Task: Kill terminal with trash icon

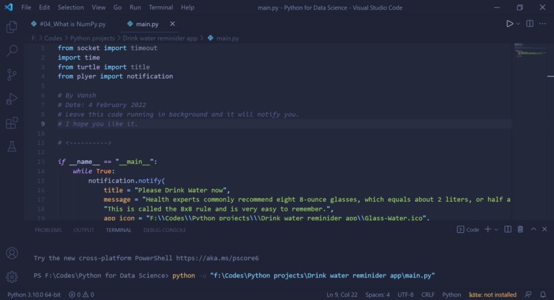Action: 520,229
